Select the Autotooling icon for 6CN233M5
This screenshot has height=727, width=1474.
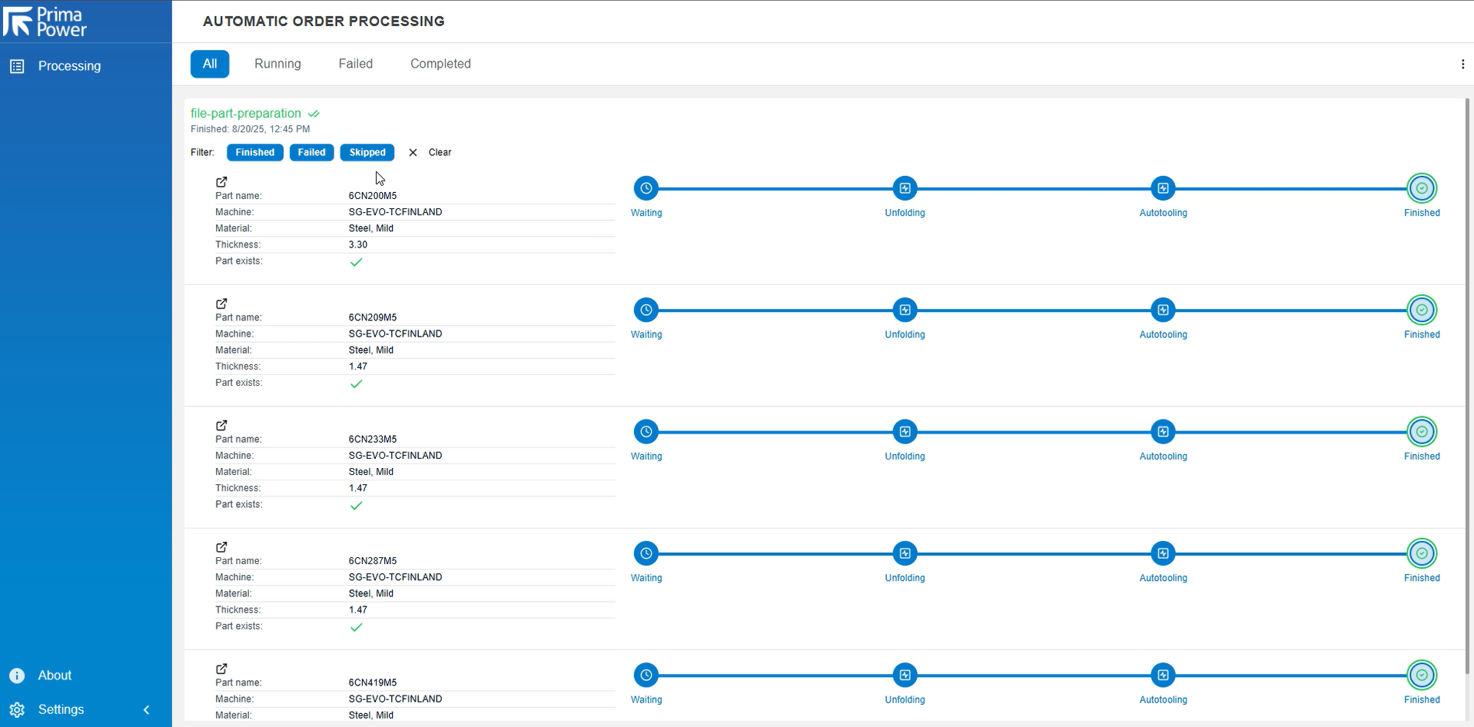1163,432
